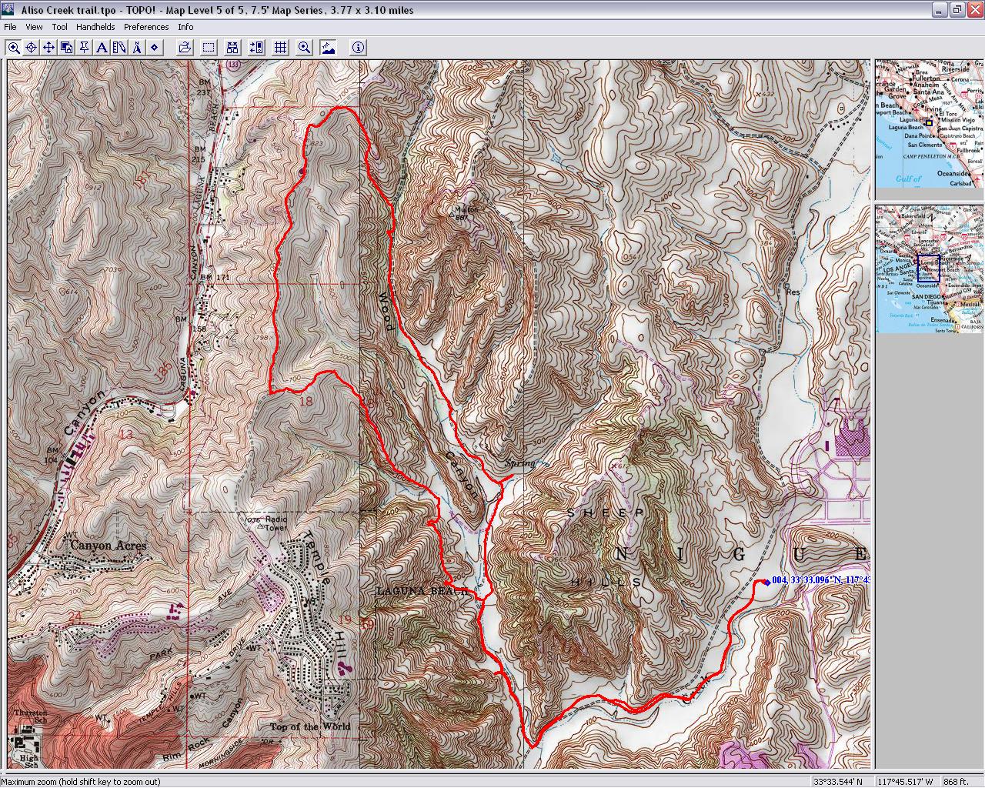Select the Compass bearing tool
985x788 pixels.
137,48
